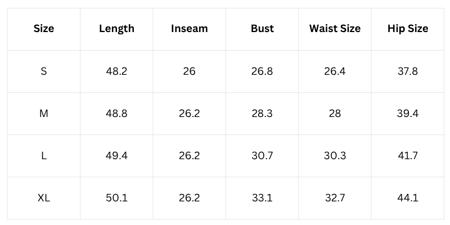This screenshot has height=225, width=450.
Task: Click the Hip Size column header
Action: coord(408,29)
